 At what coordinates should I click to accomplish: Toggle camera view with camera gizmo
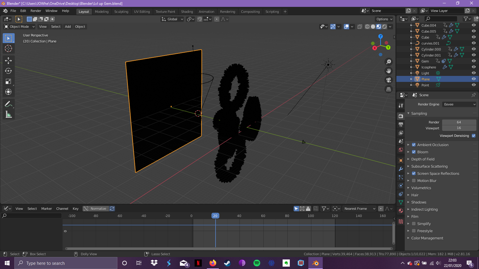click(x=389, y=80)
